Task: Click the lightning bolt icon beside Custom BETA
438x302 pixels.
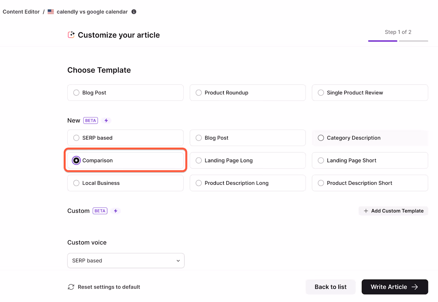Action: (x=116, y=211)
